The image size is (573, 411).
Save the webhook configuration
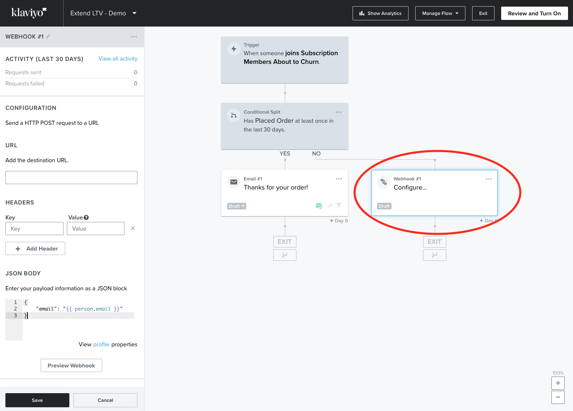pos(37,400)
